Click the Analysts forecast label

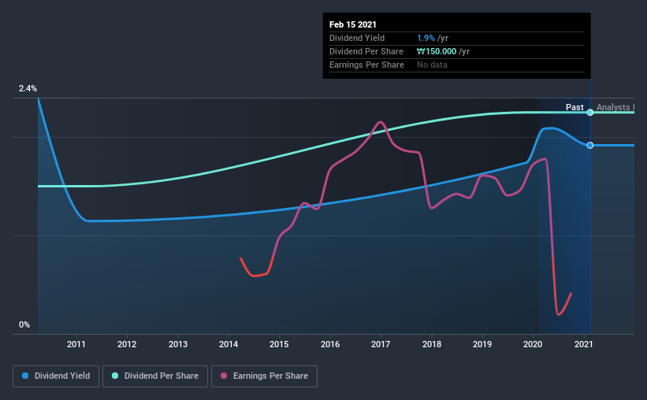click(x=615, y=107)
